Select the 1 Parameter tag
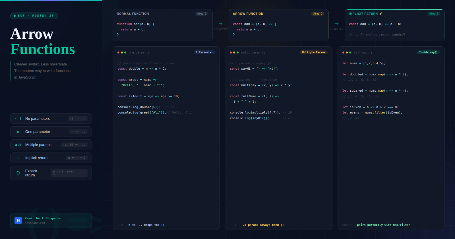Screen dimensions: 455x239 (204, 52)
